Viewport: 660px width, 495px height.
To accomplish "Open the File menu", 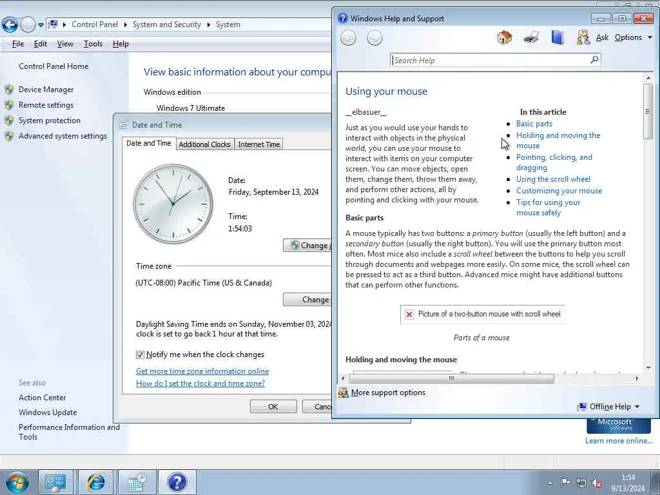I will tap(18, 44).
